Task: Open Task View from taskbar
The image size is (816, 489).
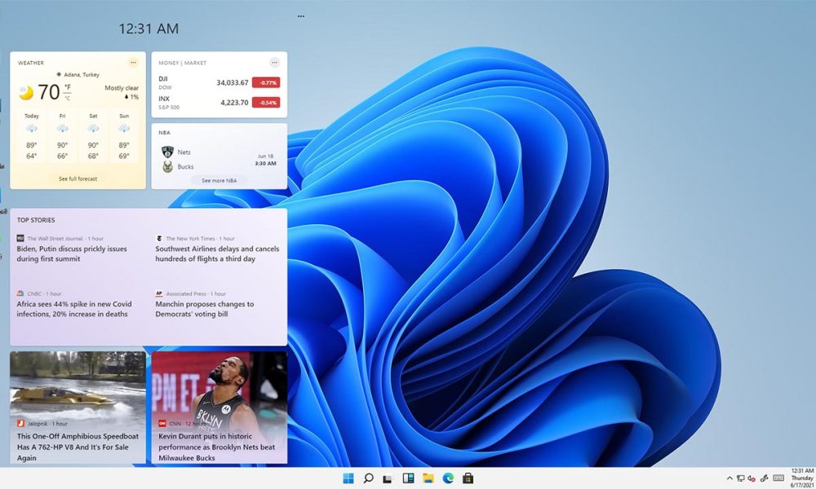Action: coord(388,478)
